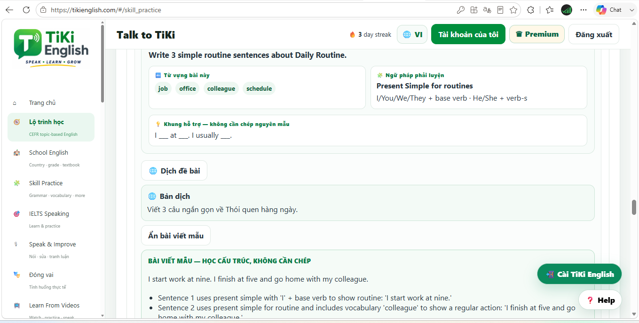
Task: Reload the page with the refresh icon
Action: coord(26,10)
